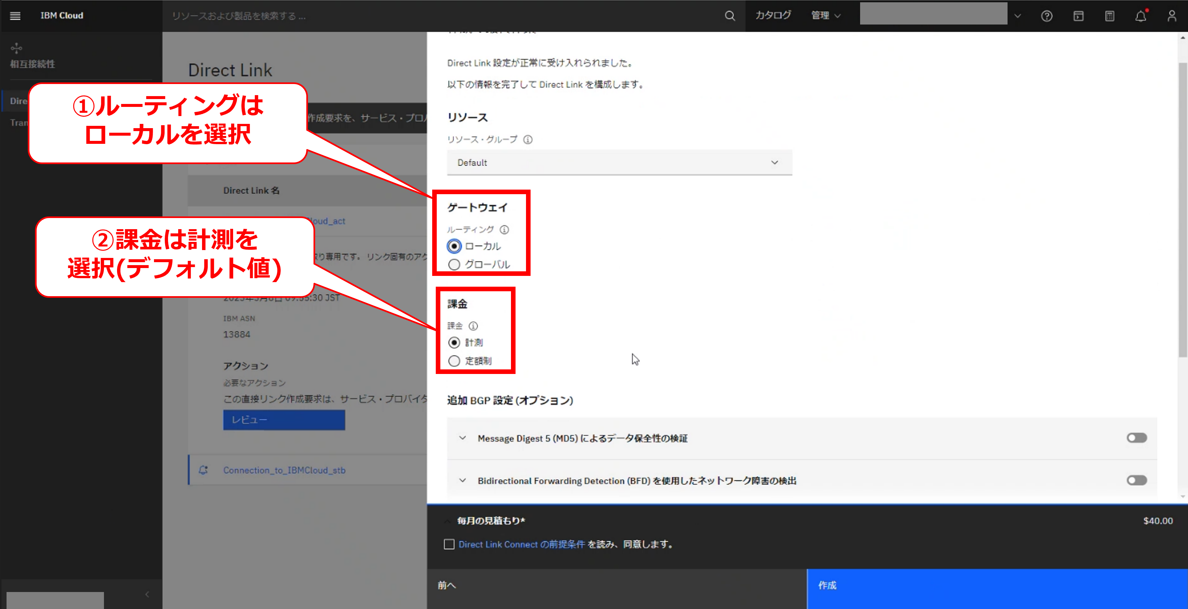Image resolution: width=1188 pixels, height=609 pixels.
Task: Enable the MD5 authentication toggle
Action: coord(1136,438)
